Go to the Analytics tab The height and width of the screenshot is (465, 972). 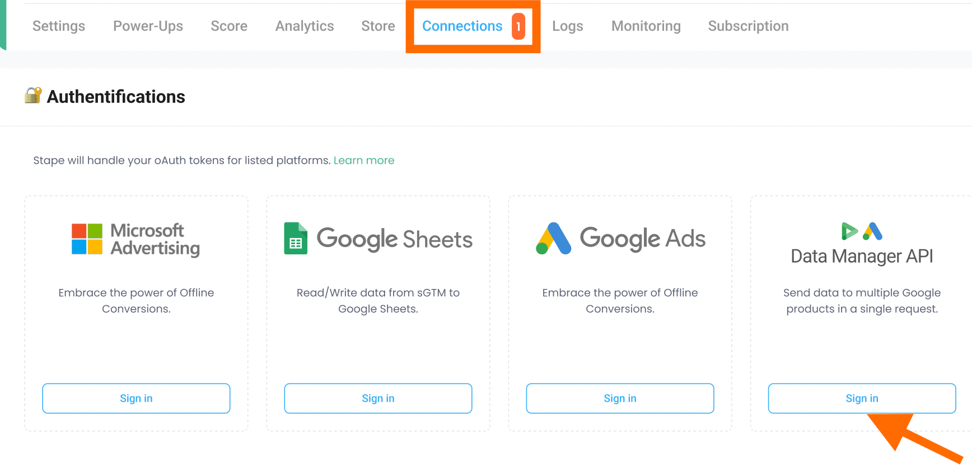pos(305,26)
